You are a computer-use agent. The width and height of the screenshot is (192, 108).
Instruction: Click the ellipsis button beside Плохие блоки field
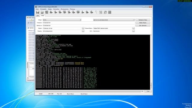pyautogui.click(x=133, y=28)
